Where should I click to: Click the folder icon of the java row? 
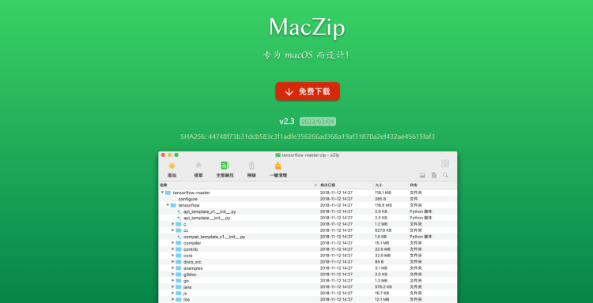coord(179,286)
